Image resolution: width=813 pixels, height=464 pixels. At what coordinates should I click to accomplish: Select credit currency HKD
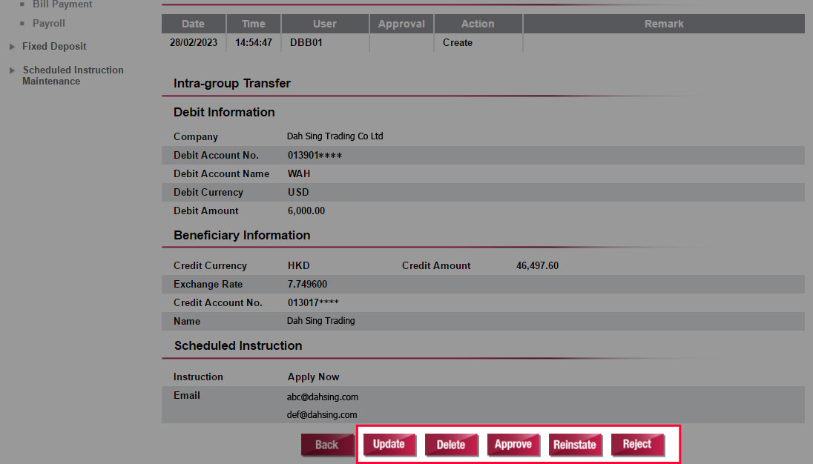click(x=299, y=265)
